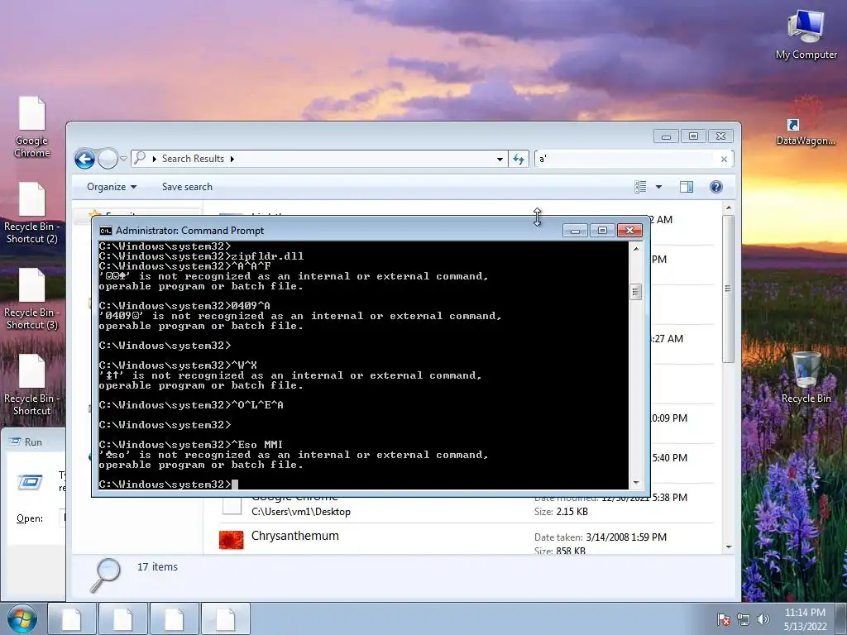This screenshot has height=635, width=847.
Task: Click the Explorer Back arrow button
Action: 85,159
